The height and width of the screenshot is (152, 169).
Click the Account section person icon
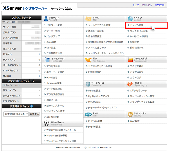pos(46,19)
